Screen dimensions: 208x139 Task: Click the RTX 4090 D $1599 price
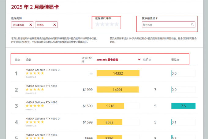point(88,122)
